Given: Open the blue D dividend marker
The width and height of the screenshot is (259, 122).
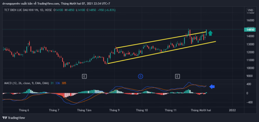Looking at the screenshot, I should click(x=141, y=76).
